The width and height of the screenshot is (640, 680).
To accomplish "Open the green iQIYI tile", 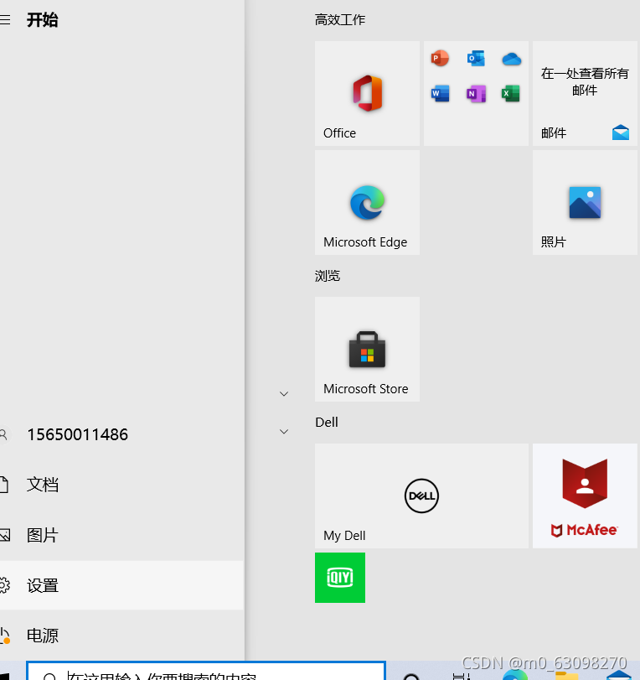I will [340, 578].
